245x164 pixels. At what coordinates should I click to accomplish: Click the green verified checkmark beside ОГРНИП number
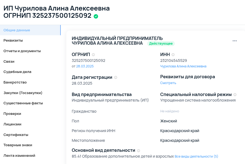click(x=96, y=16)
